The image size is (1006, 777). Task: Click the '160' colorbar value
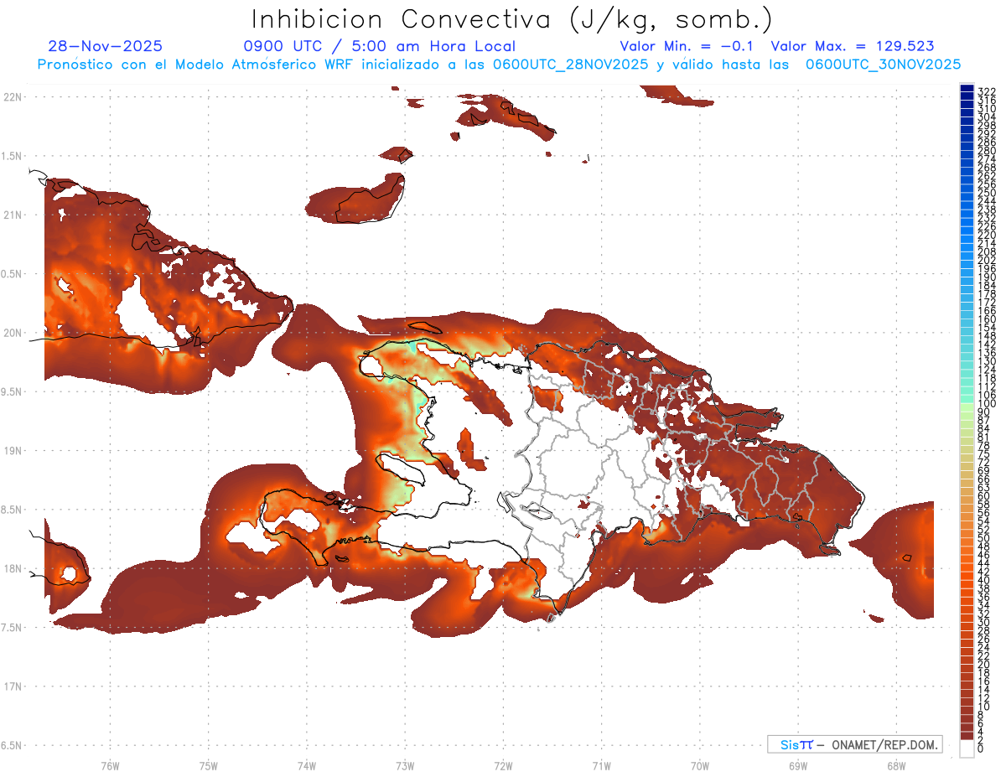pyautogui.click(x=986, y=319)
